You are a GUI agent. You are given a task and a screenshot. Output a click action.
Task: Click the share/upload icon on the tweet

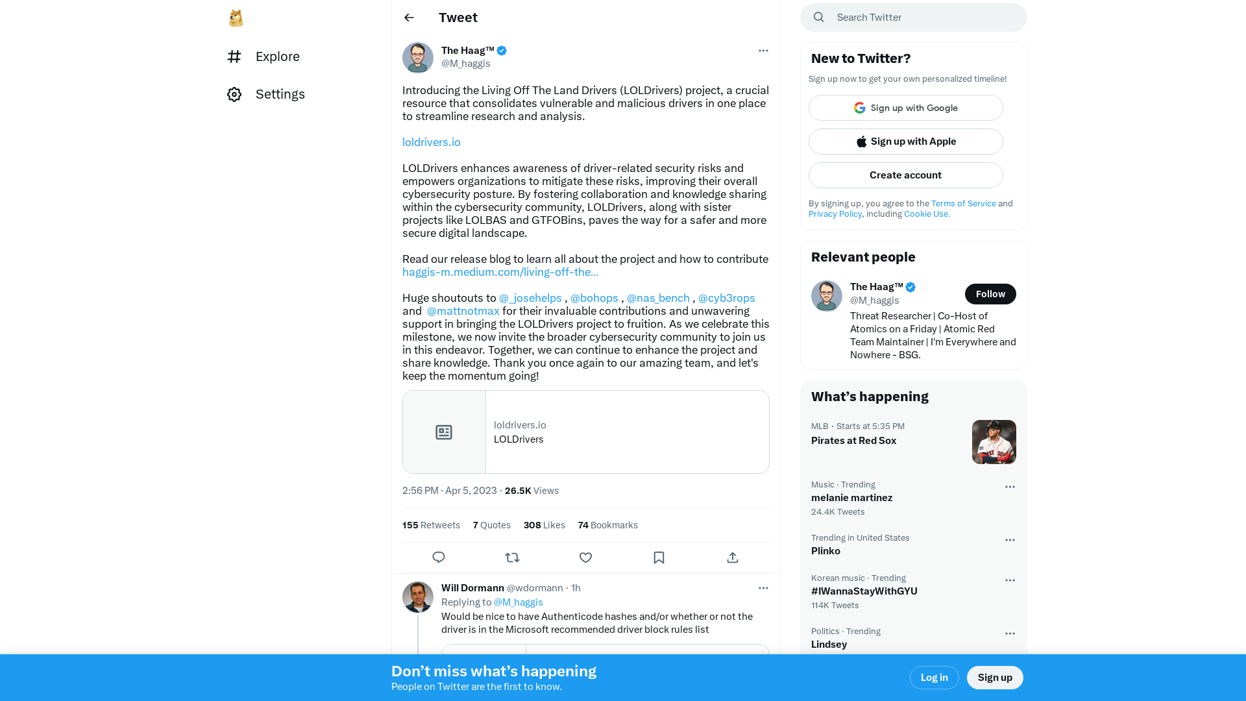(x=733, y=557)
